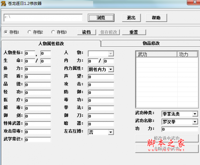200x165 pixels.
Task: Click the 特殊武器 input field
Action: 38,124
